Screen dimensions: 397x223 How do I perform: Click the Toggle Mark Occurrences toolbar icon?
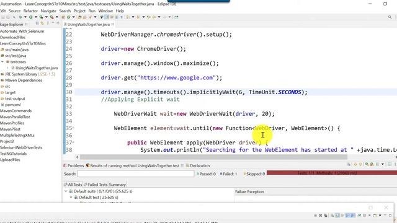click(x=107, y=17)
